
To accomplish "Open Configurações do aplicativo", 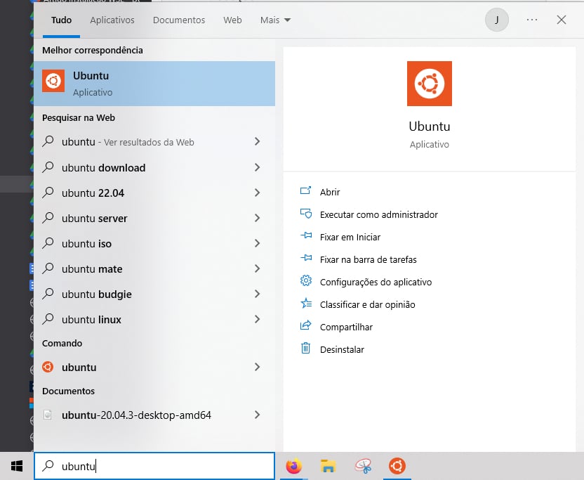I will (x=376, y=282).
